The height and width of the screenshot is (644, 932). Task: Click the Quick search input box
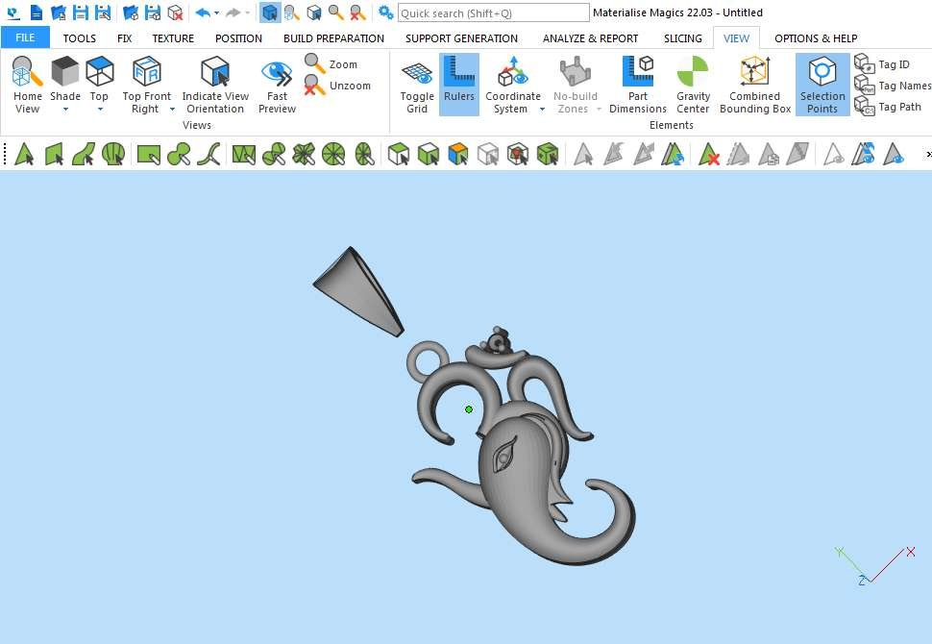[x=493, y=12]
